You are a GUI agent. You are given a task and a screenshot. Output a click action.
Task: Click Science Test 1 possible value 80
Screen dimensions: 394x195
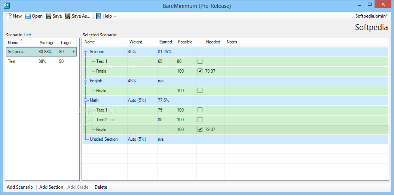tap(179, 61)
